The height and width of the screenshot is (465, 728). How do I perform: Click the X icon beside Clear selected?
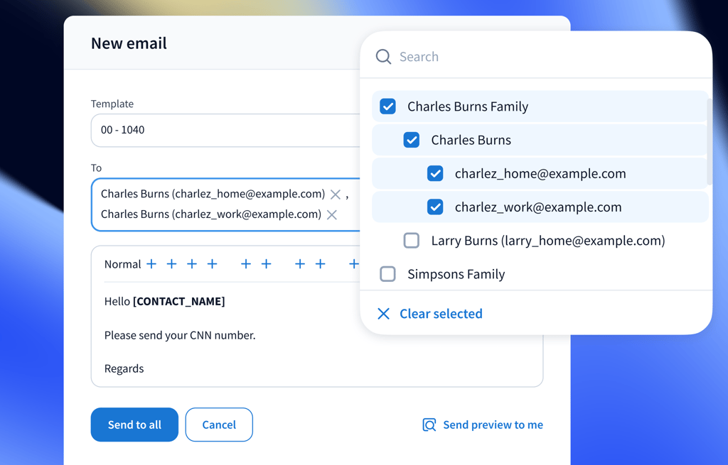(x=383, y=314)
